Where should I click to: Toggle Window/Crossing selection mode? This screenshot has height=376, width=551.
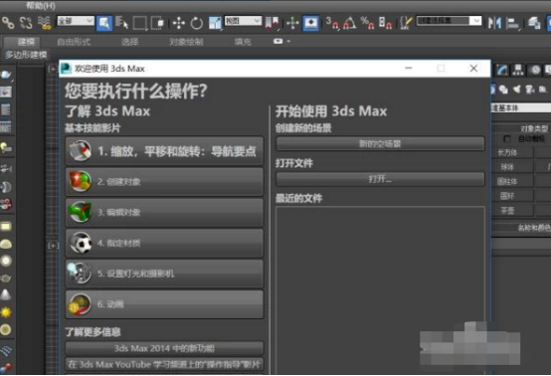click(157, 23)
